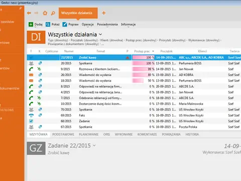
Task: Open the OPIS tab
Action: point(106,134)
